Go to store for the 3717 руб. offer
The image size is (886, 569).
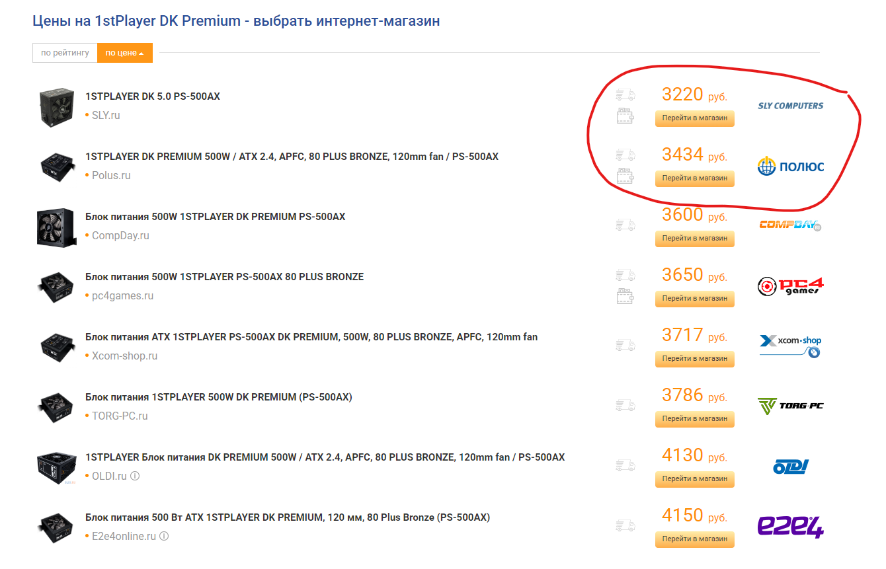pyautogui.click(x=694, y=359)
